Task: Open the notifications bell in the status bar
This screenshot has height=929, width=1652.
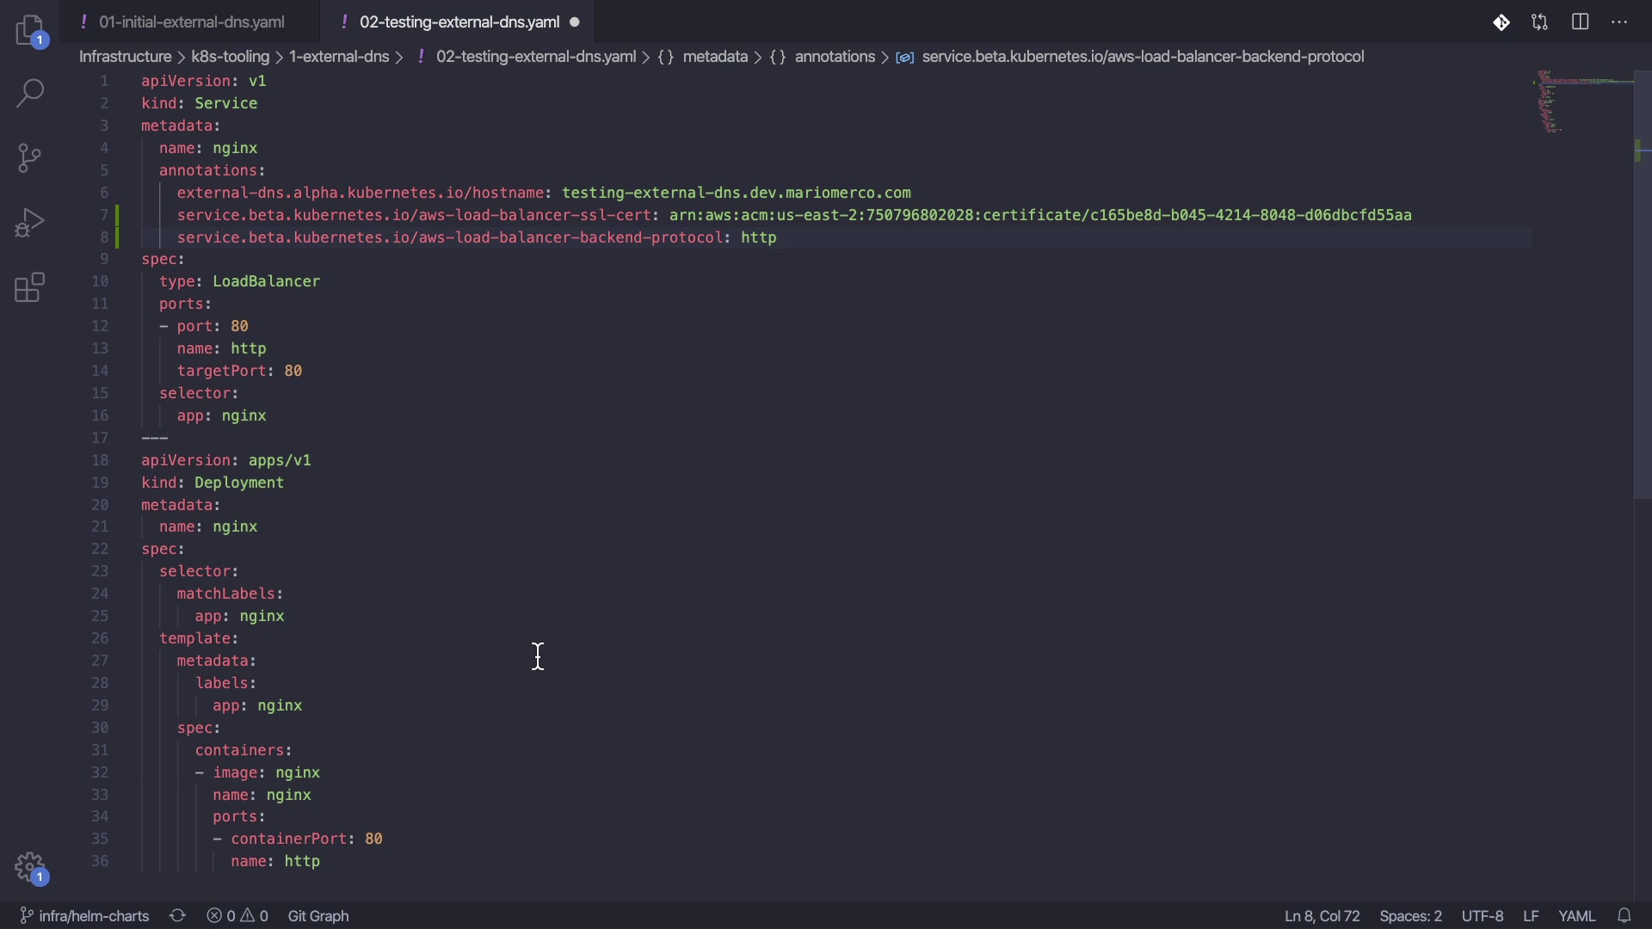Action: click(x=1625, y=916)
